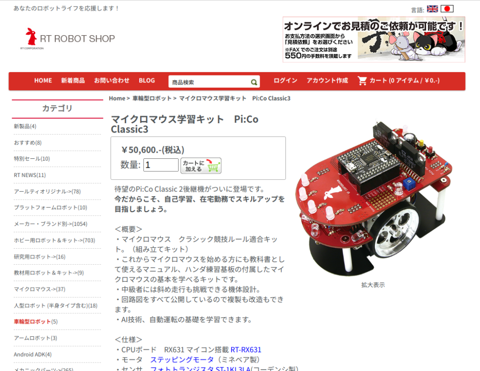The height and width of the screenshot is (371, 480).
Task: Click 拡大表示 under the product image
Action: (373, 285)
